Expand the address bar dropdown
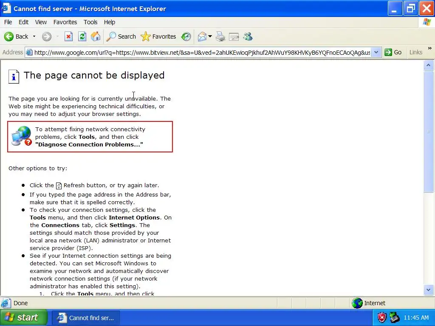 (x=376, y=52)
